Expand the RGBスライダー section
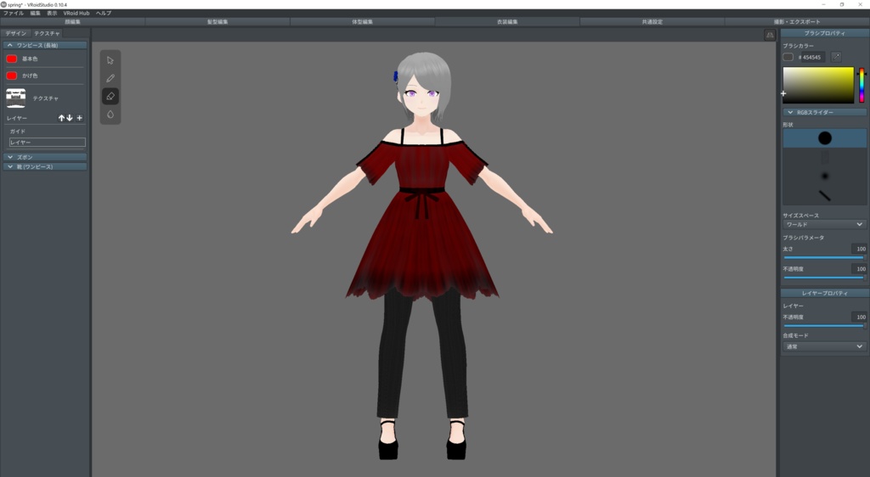870x477 pixels. click(x=824, y=113)
